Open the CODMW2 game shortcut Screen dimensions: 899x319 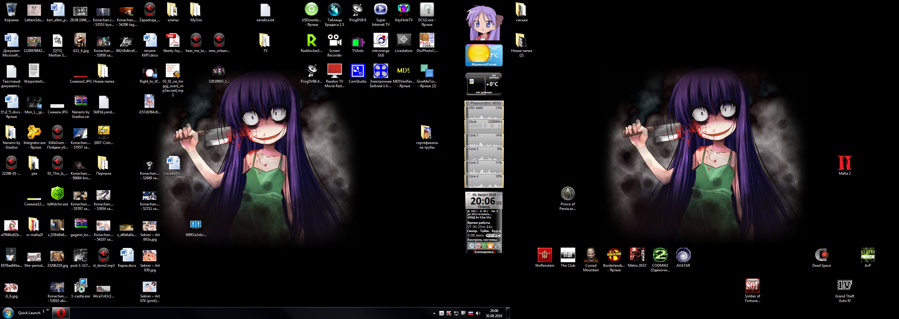point(660,260)
